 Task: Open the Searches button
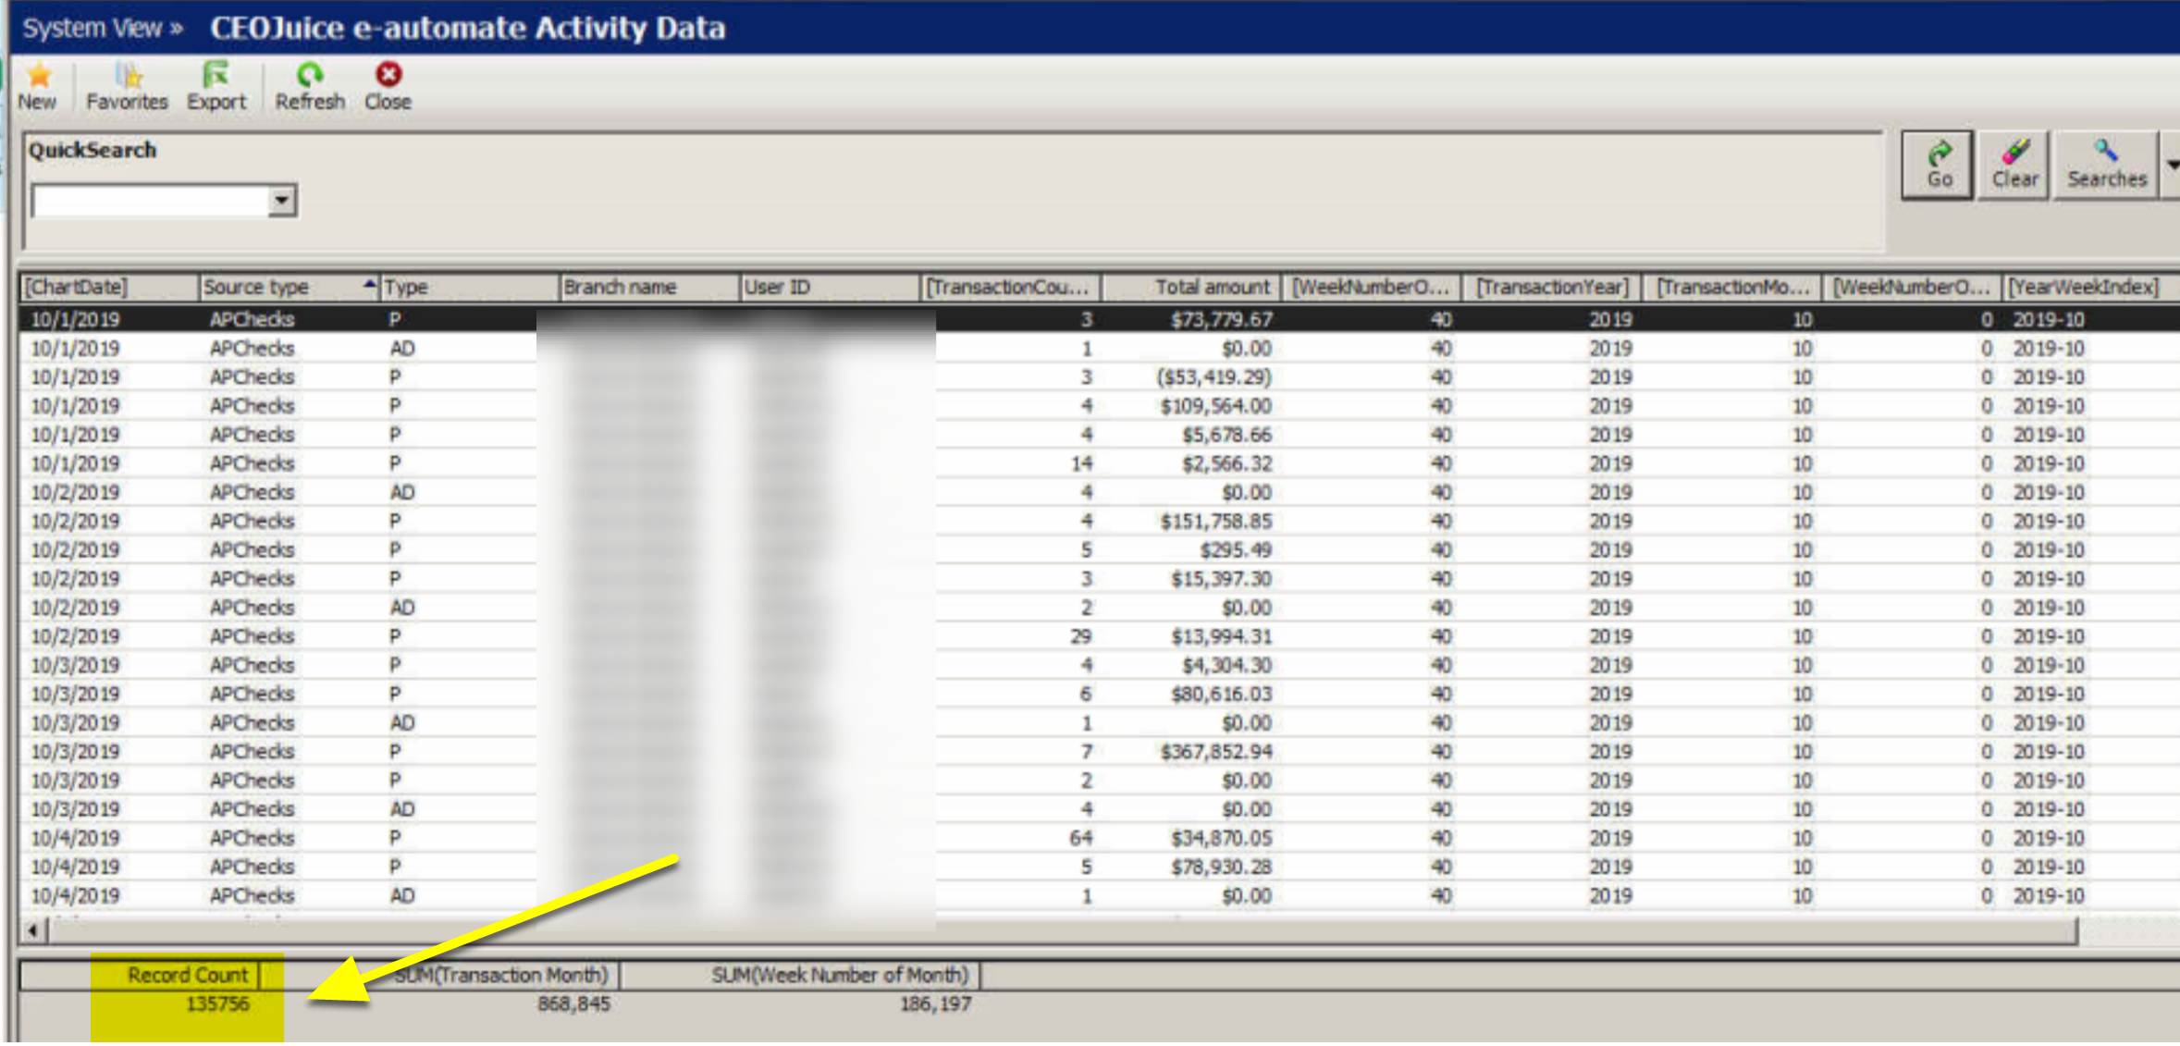(2107, 165)
